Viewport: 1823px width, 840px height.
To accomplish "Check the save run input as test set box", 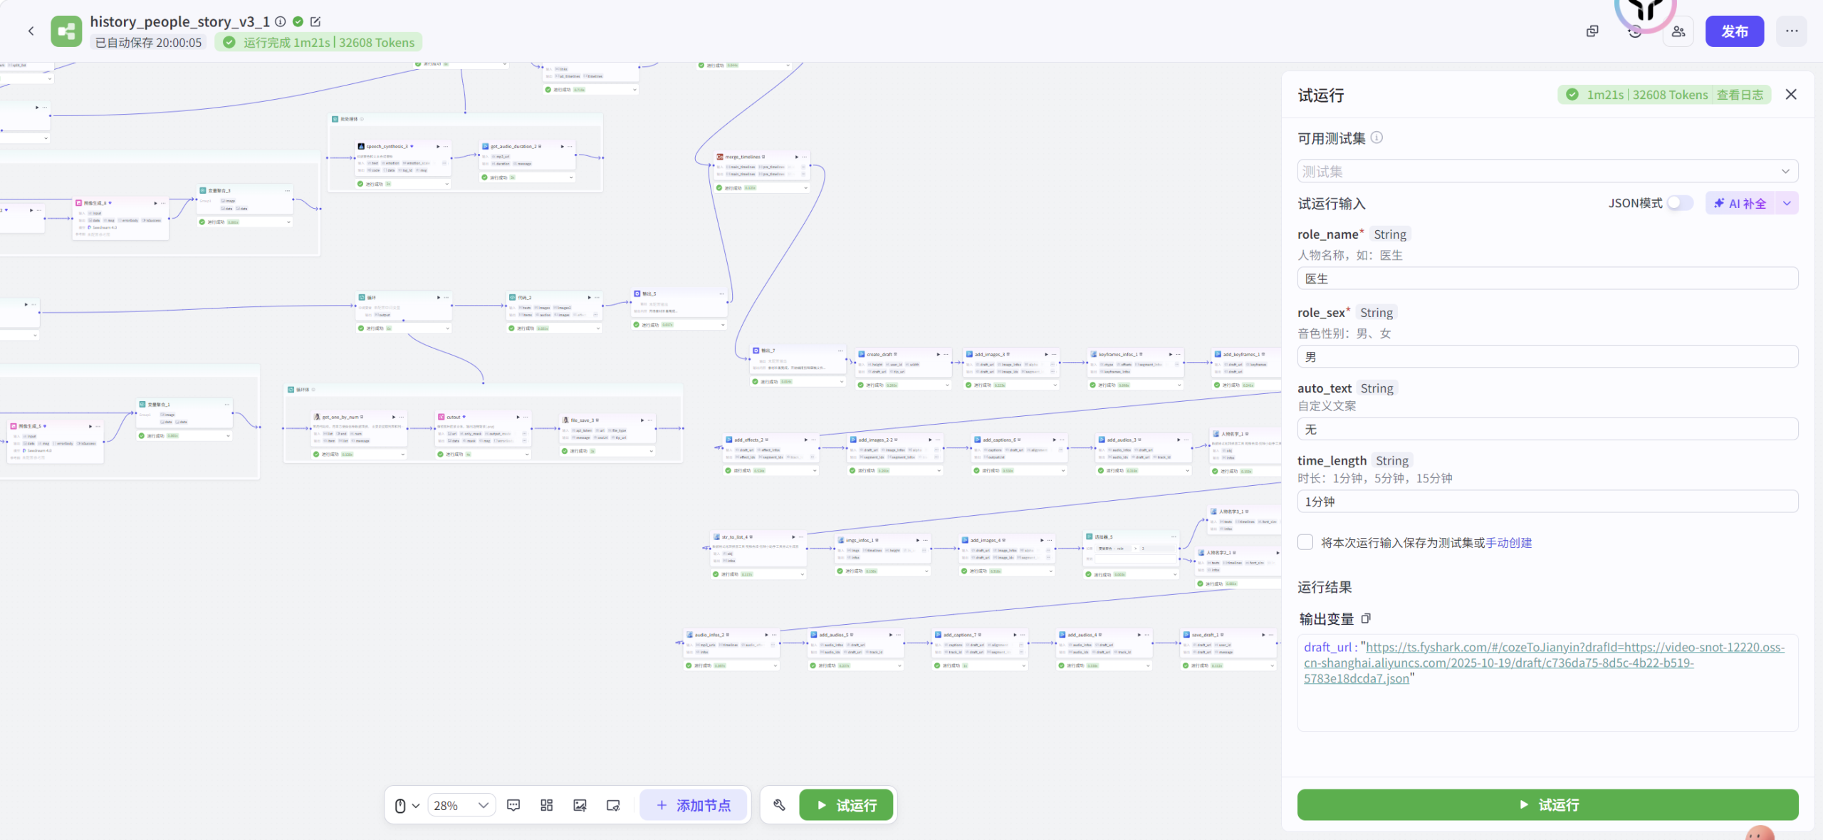I will (1305, 542).
